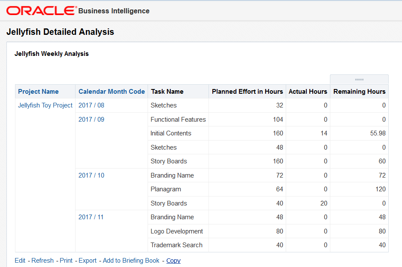Click the Actual Hours column header
The height and width of the screenshot is (267, 402).
(x=308, y=92)
